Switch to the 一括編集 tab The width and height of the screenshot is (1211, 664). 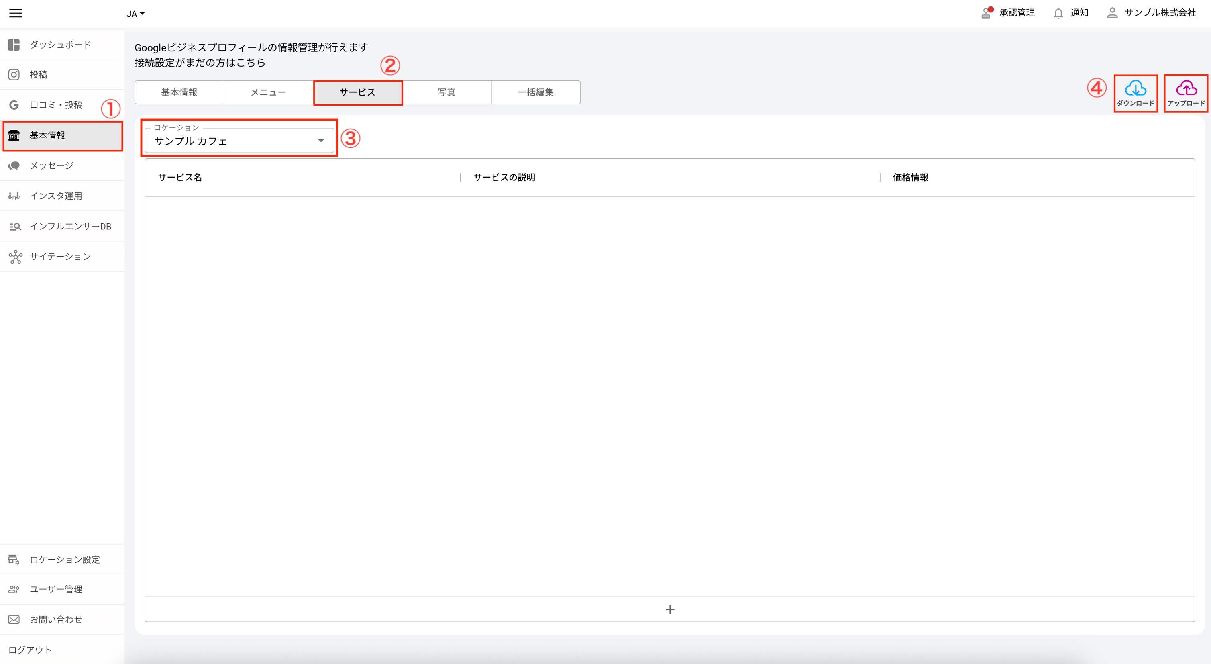click(x=536, y=92)
